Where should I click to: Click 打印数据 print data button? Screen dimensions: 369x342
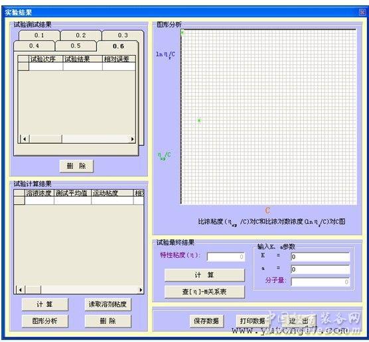(252, 321)
